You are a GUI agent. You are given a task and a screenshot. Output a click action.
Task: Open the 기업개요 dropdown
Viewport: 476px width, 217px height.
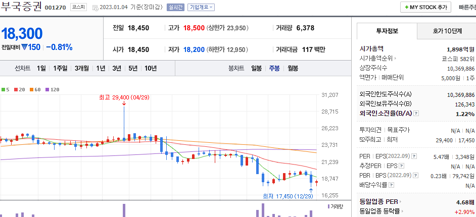[201, 7]
